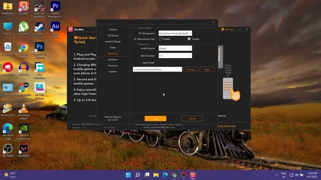This screenshot has height=180, width=321.
Task: Click the Task View taskbar icon
Action: [147, 175]
